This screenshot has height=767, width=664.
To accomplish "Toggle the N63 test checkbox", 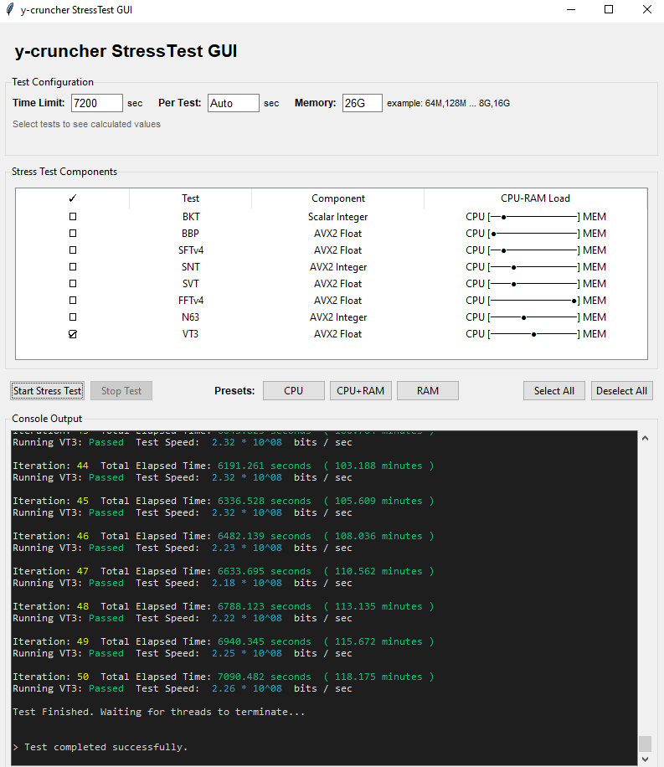I will (x=73, y=317).
